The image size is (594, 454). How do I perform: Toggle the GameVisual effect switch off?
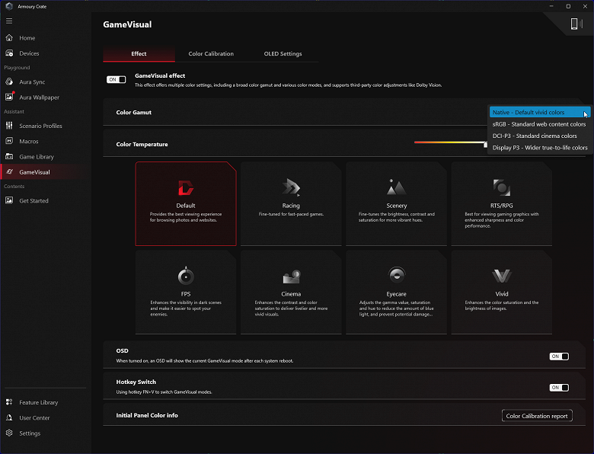point(116,79)
